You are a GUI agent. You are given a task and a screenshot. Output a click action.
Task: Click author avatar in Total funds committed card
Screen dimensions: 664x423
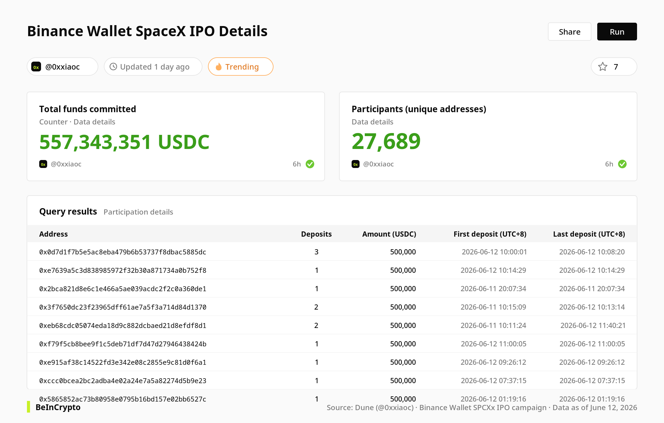(x=43, y=164)
